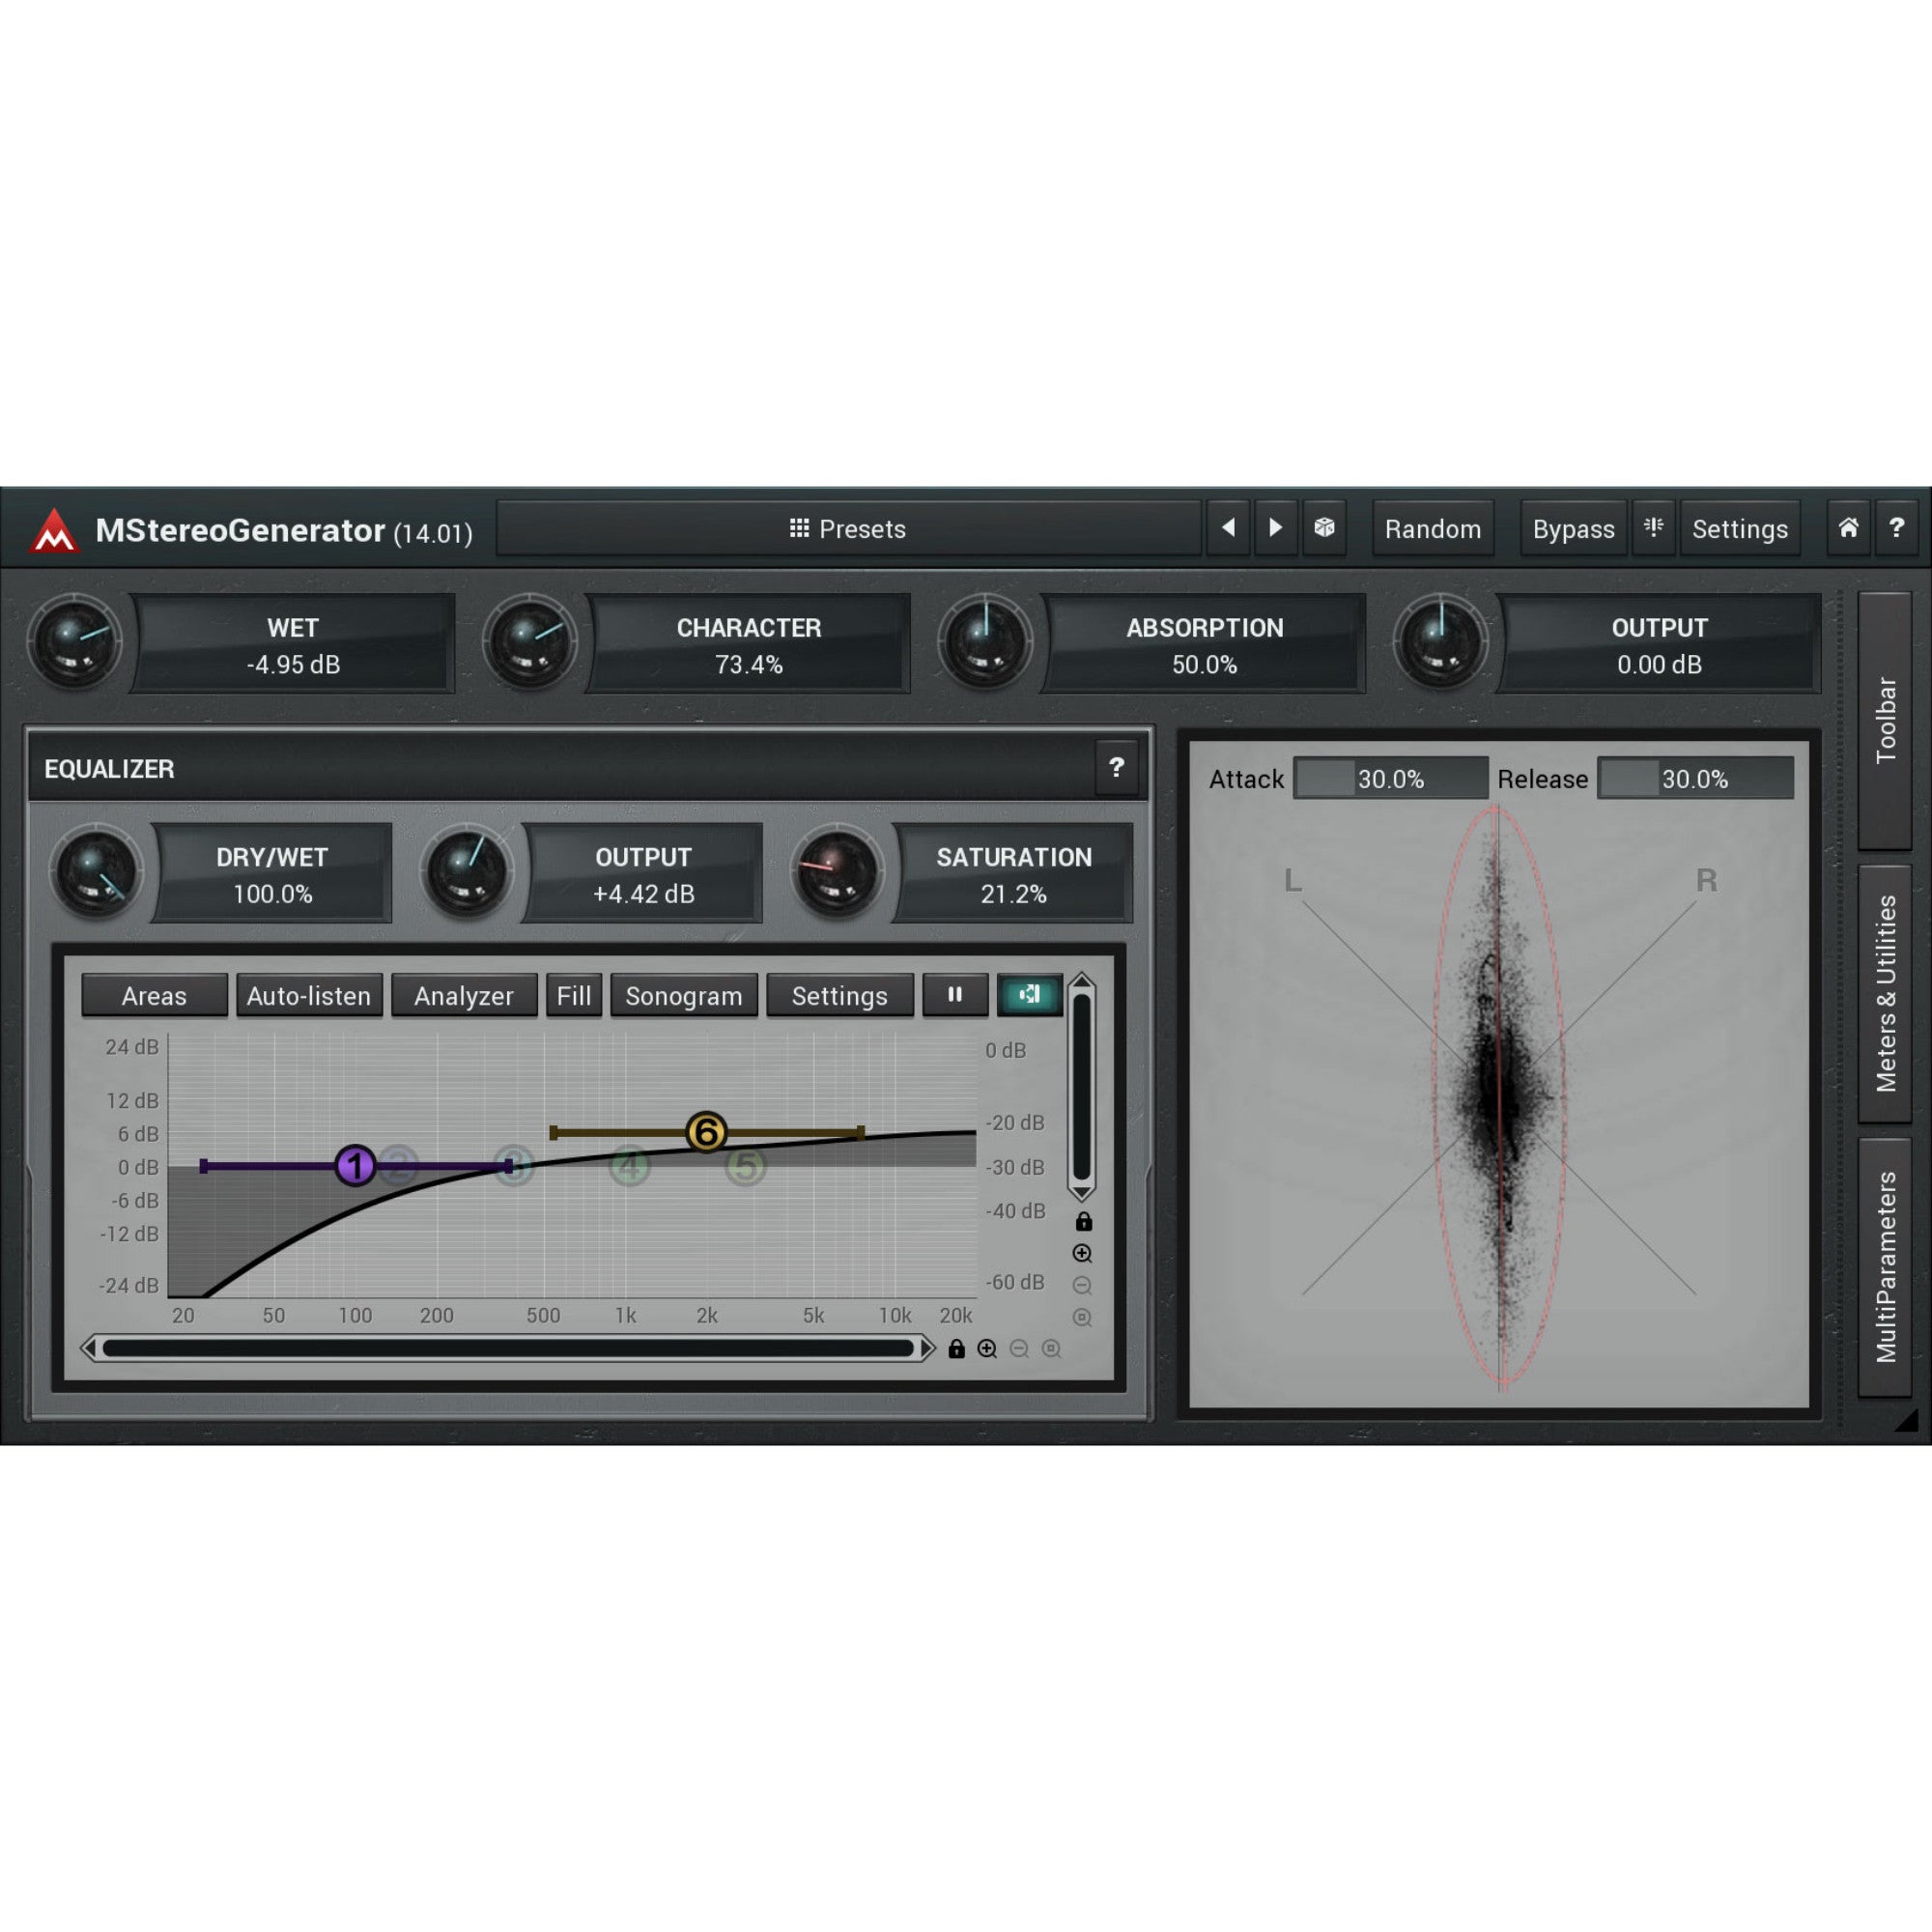Toggle the Fill option

click(x=574, y=995)
